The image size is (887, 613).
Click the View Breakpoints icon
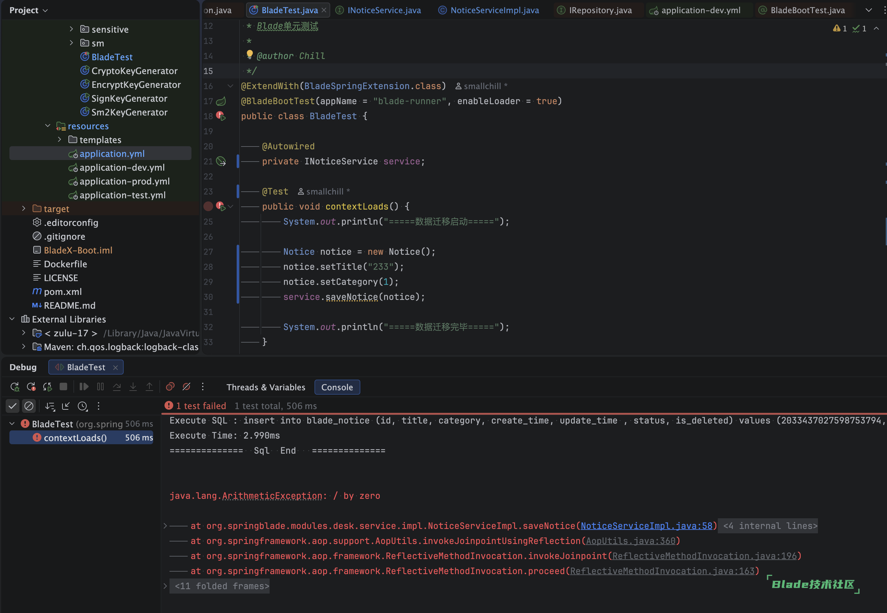tap(170, 387)
